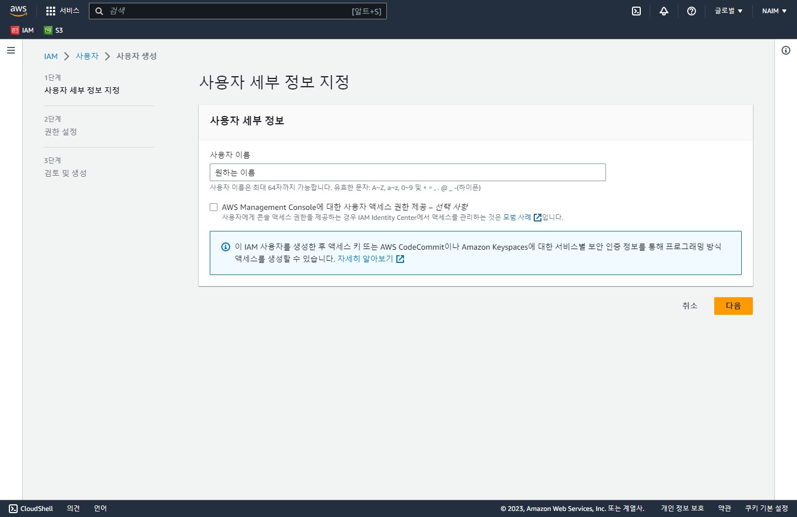The width and height of the screenshot is (797, 517).
Task: Go to IAM breadcrumb link
Action: [51, 56]
